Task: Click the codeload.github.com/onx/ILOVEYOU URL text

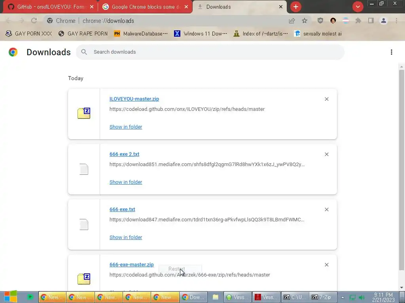Action: (187, 109)
